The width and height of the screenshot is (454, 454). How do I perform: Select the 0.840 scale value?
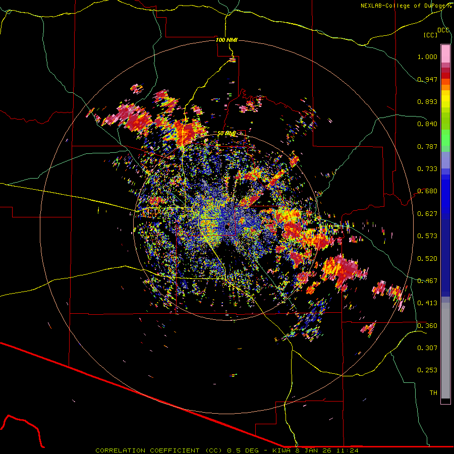pos(427,124)
